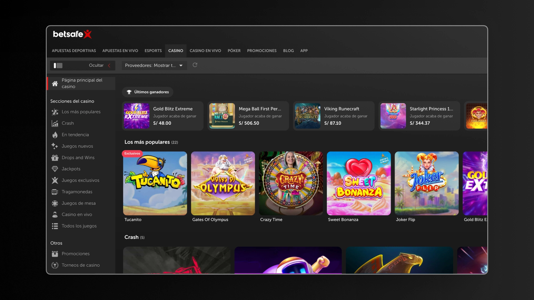Click the refresh providers icon
The width and height of the screenshot is (534, 300).
pyautogui.click(x=195, y=65)
